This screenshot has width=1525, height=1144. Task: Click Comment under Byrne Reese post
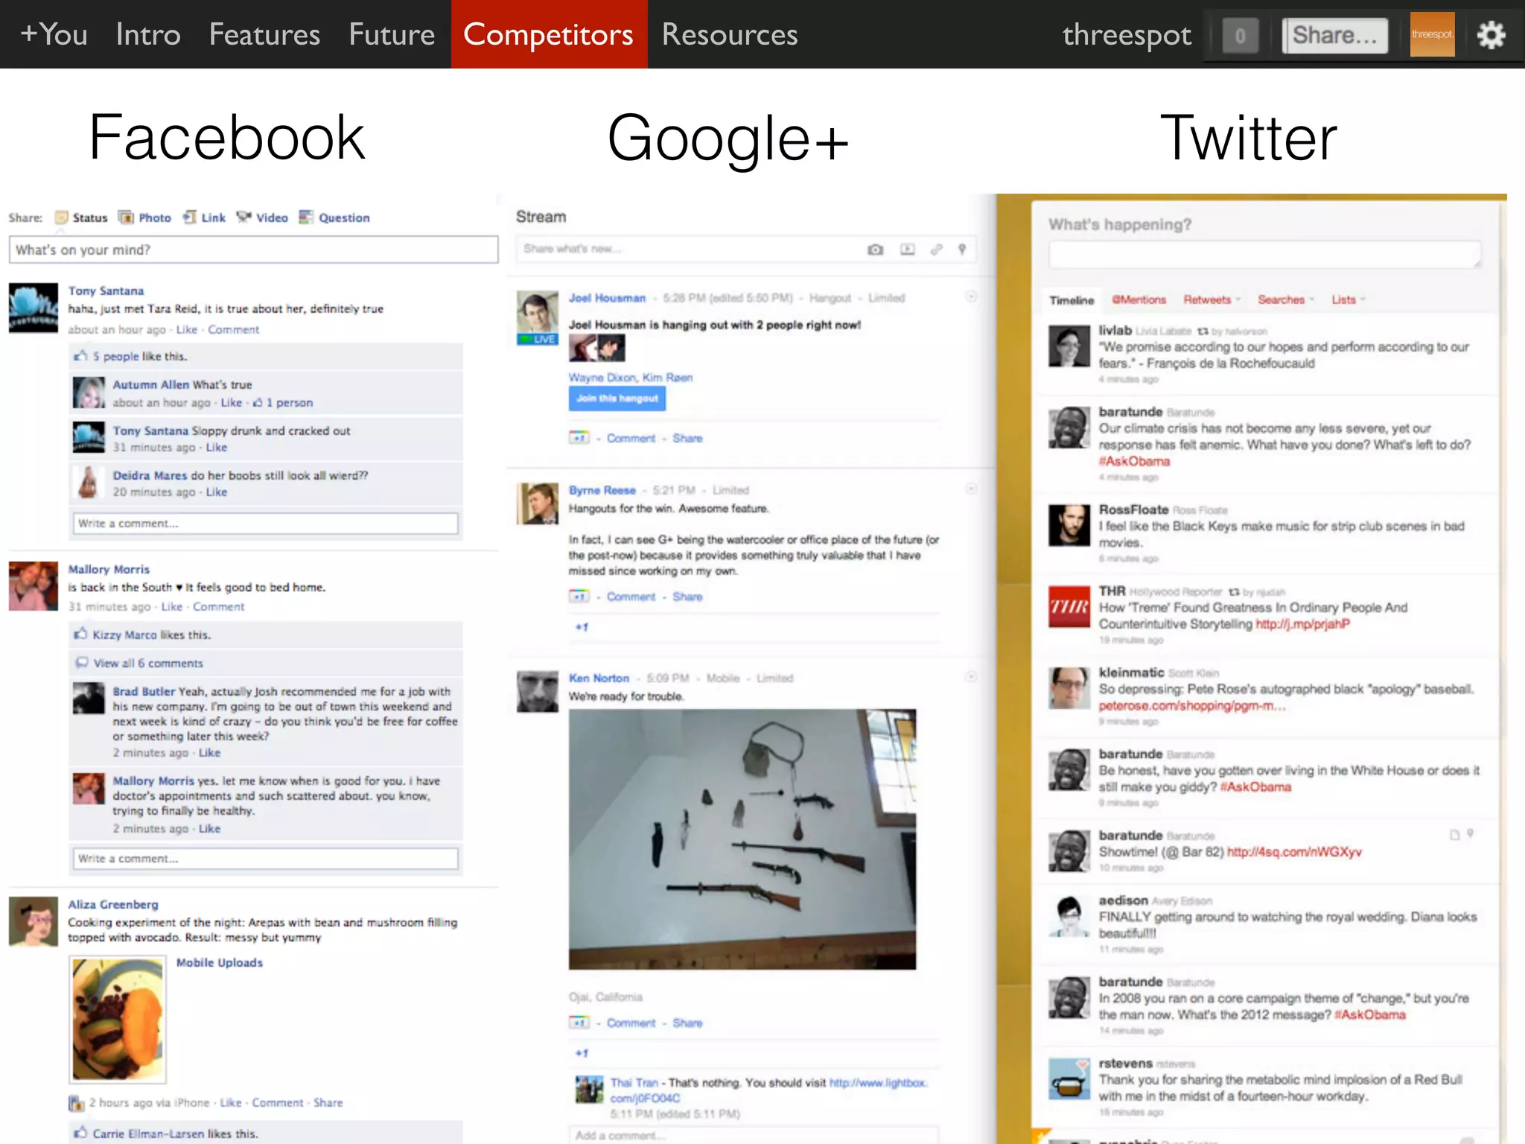coord(631,597)
